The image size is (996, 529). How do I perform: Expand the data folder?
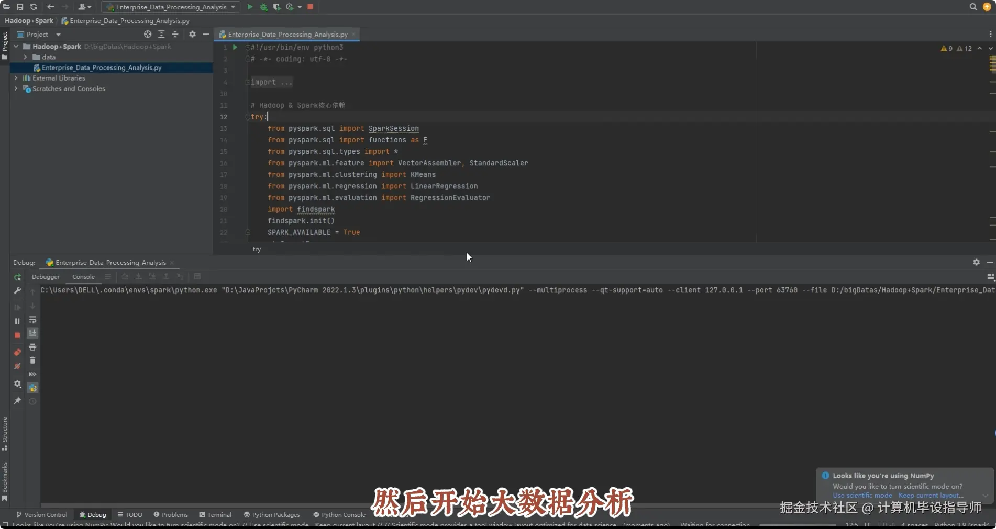click(25, 57)
